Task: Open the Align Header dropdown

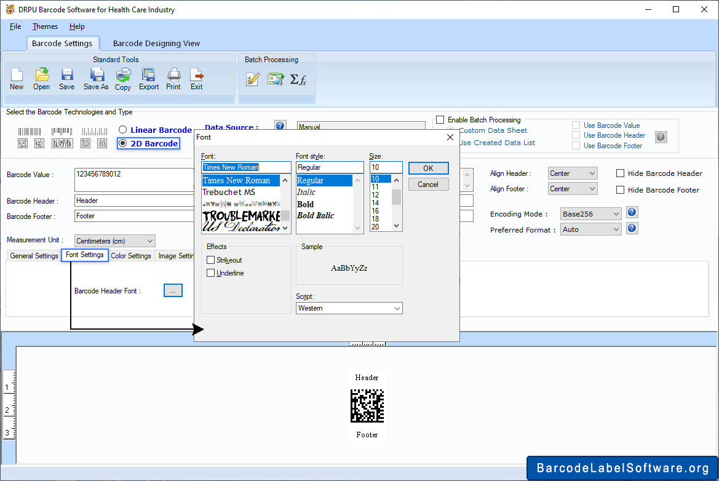Action: (x=572, y=173)
